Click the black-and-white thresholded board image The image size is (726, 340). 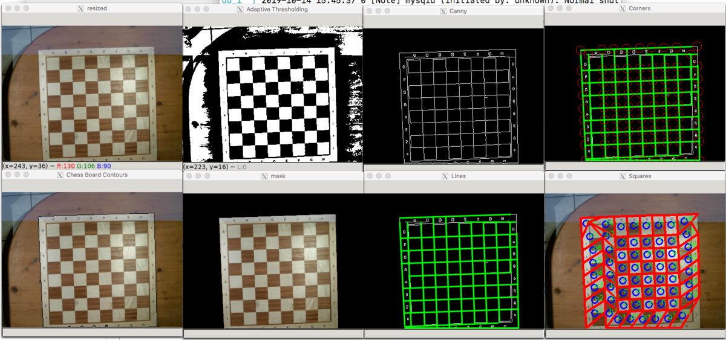pyautogui.click(x=272, y=95)
